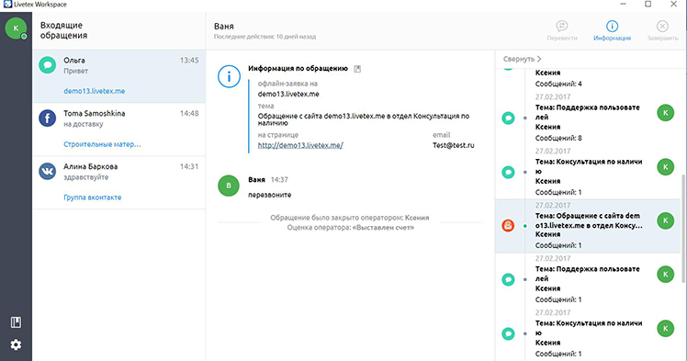
Task: Toggle the Информация info panel button
Action: (612, 30)
